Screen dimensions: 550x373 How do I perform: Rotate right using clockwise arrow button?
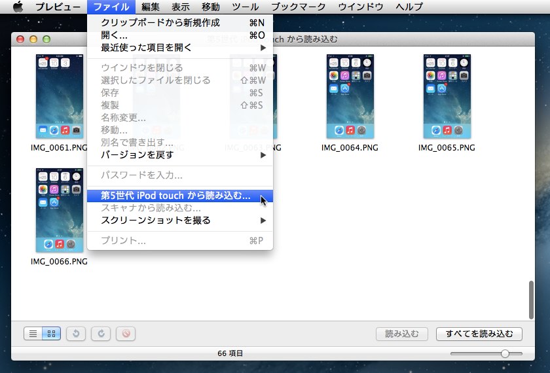click(101, 333)
